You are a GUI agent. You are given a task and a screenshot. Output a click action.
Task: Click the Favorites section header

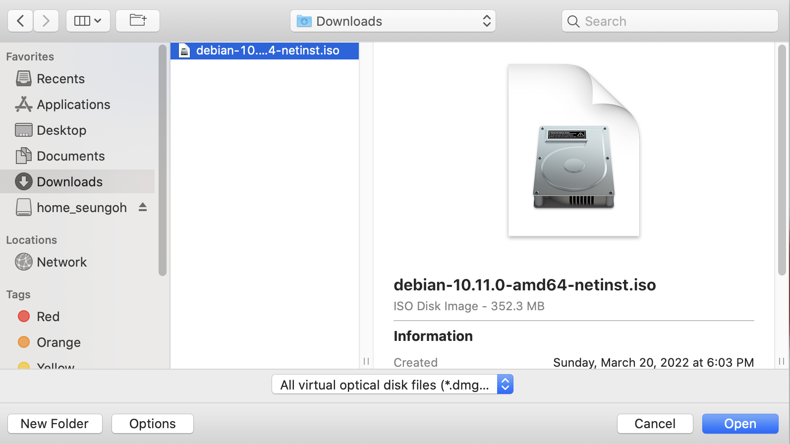click(x=30, y=56)
